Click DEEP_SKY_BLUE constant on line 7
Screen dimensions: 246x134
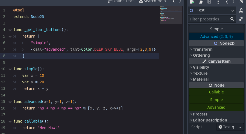109,49
